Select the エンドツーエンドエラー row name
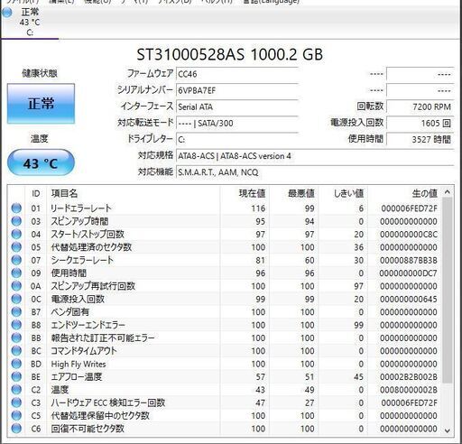The width and height of the screenshot is (462, 444). pos(88,325)
